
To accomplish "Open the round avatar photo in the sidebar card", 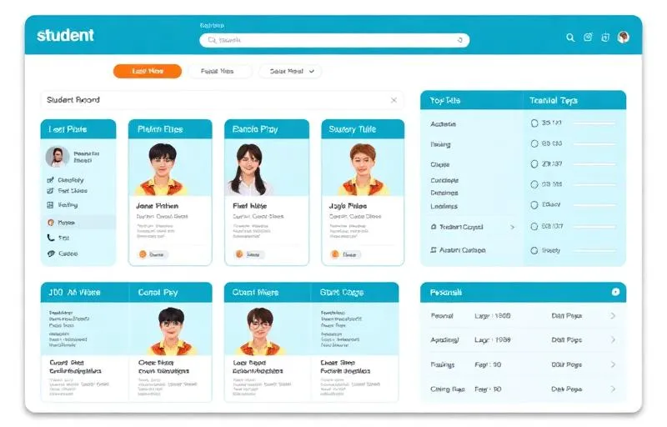I will coord(58,157).
